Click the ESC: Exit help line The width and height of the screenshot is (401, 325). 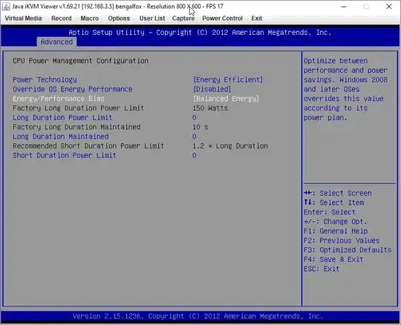point(322,269)
